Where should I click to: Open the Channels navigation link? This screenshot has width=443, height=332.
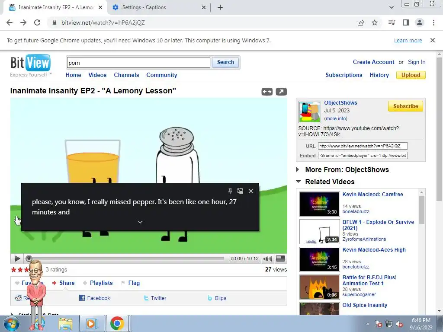[x=127, y=75]
